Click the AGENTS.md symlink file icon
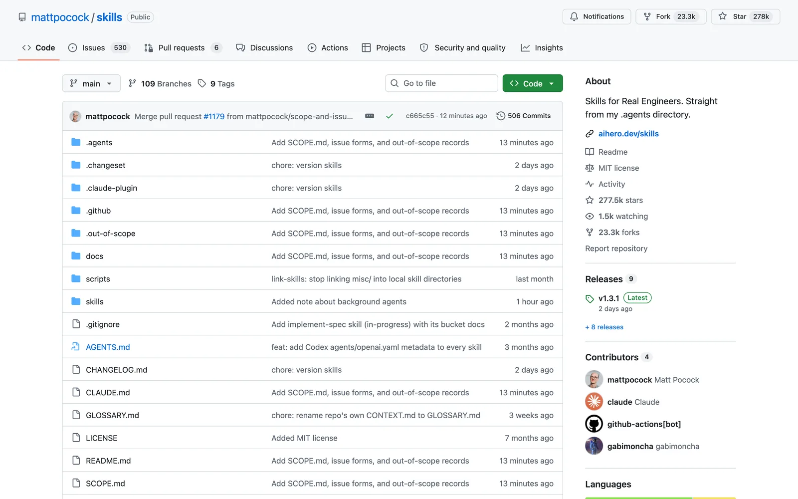This screenshot has width=798, height=499. tap(76, 347)
